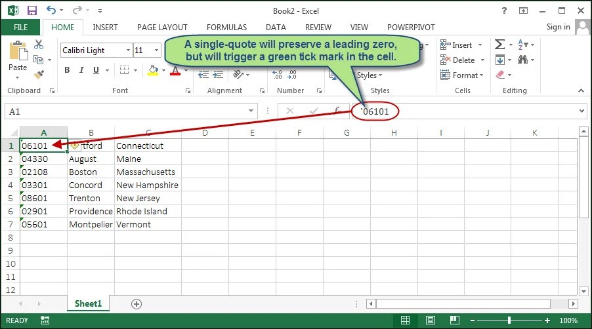Viewport: 592px width, 329px height.
Task: Open Excel Help question mark
Action: 504,10
